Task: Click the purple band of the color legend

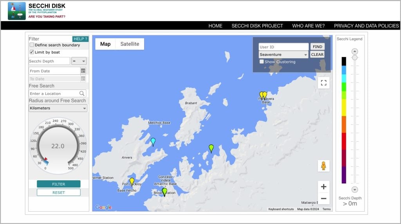Action: coord(344,175)
